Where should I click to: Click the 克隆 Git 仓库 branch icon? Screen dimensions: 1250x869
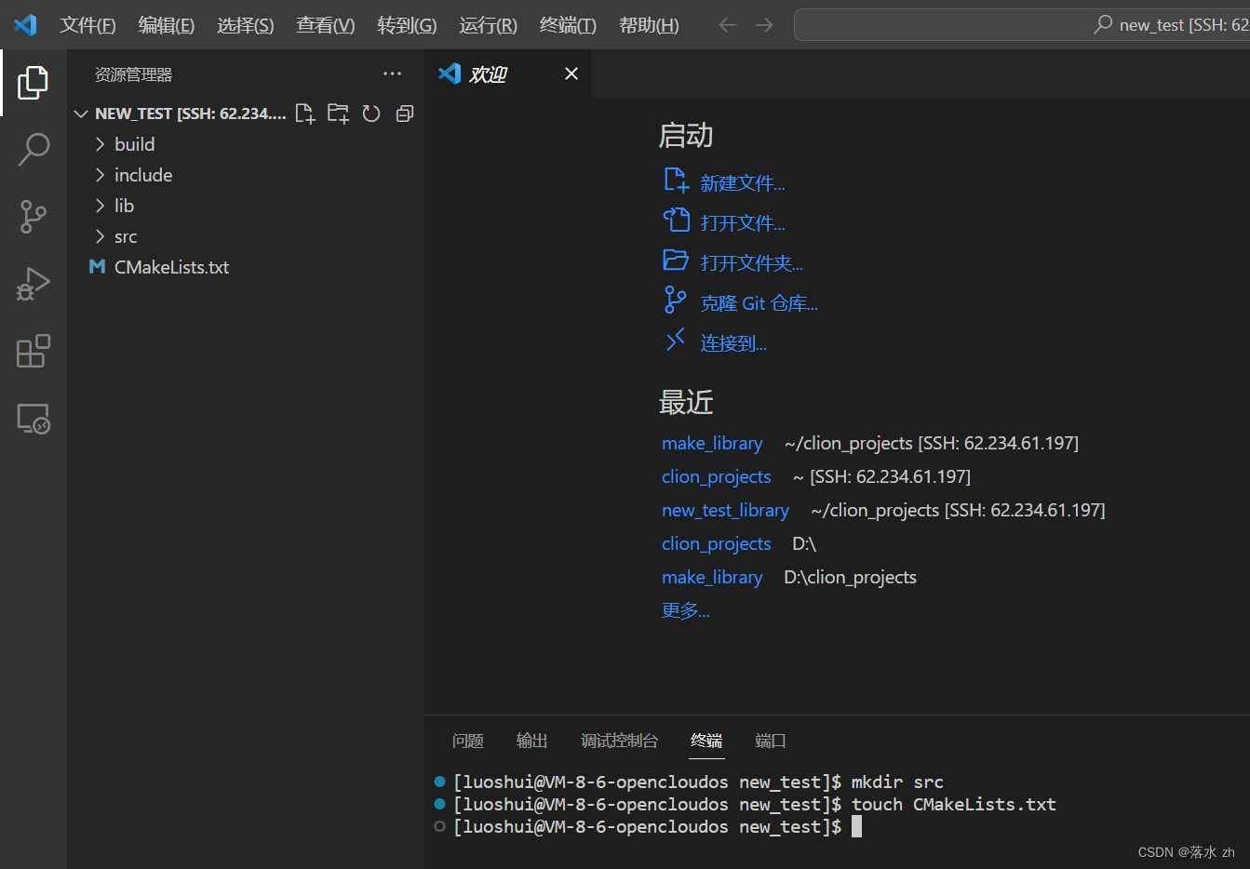pyautogui.click(x=676, y=300)
